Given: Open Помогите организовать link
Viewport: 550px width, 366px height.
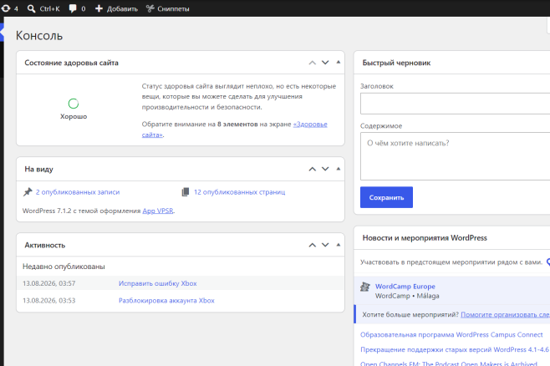Looking at the screenshot, I should click(x=505, y=314).
